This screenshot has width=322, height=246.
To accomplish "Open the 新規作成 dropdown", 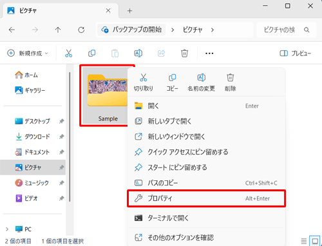I will tap(27, 53).
